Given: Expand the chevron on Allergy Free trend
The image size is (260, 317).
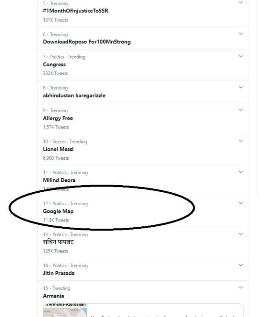Looking at the screenshot, I should pyautogui.click(x=240, y=110).
